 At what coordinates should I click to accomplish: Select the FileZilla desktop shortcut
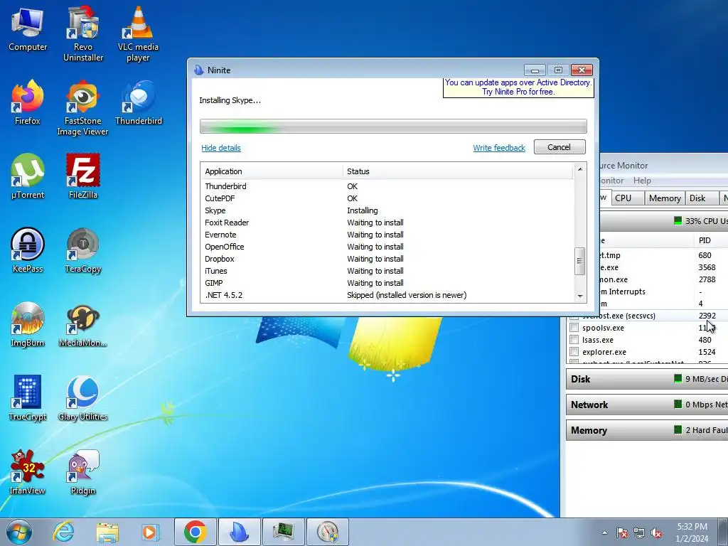coord(83,177)
